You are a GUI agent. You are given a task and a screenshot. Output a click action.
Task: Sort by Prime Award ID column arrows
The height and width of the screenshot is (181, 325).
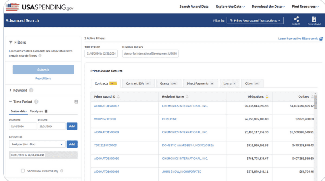pos(119,96)
